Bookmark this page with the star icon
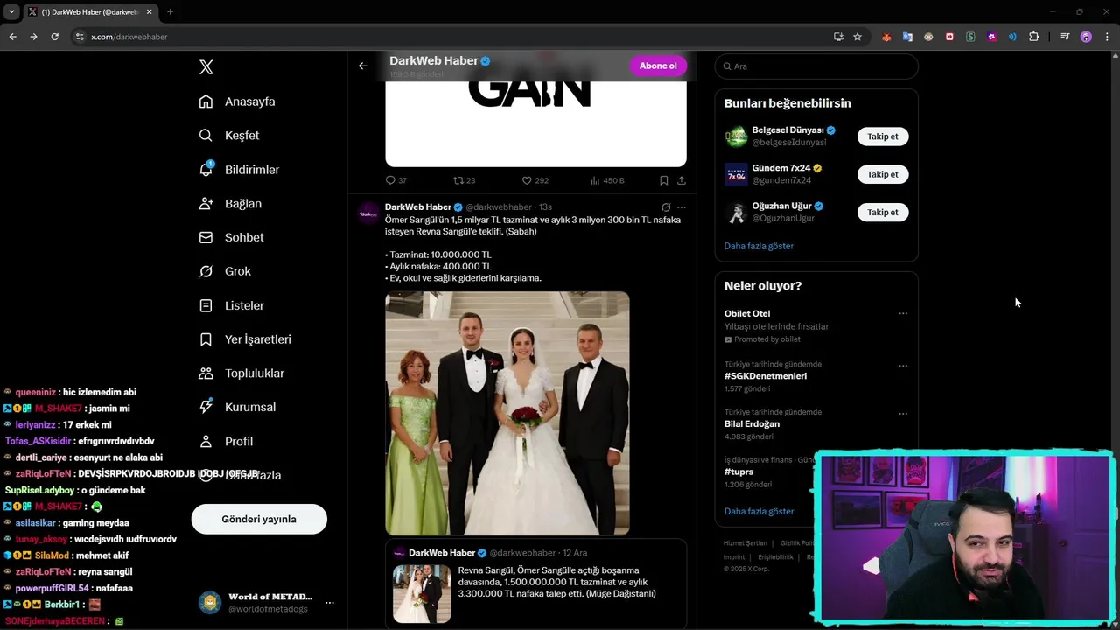The height and width of the screenshot is (630, 1120). [857, 37]
